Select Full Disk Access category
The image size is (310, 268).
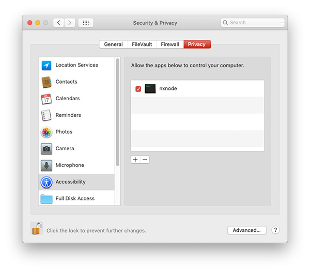tap(74, 198)
